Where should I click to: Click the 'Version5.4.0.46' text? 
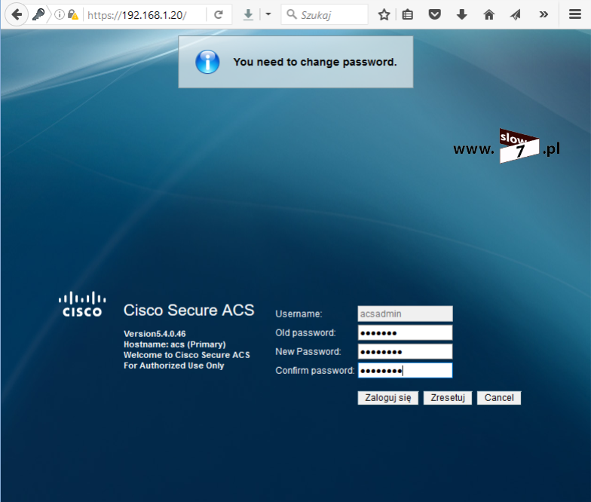[x=155, y=333]
